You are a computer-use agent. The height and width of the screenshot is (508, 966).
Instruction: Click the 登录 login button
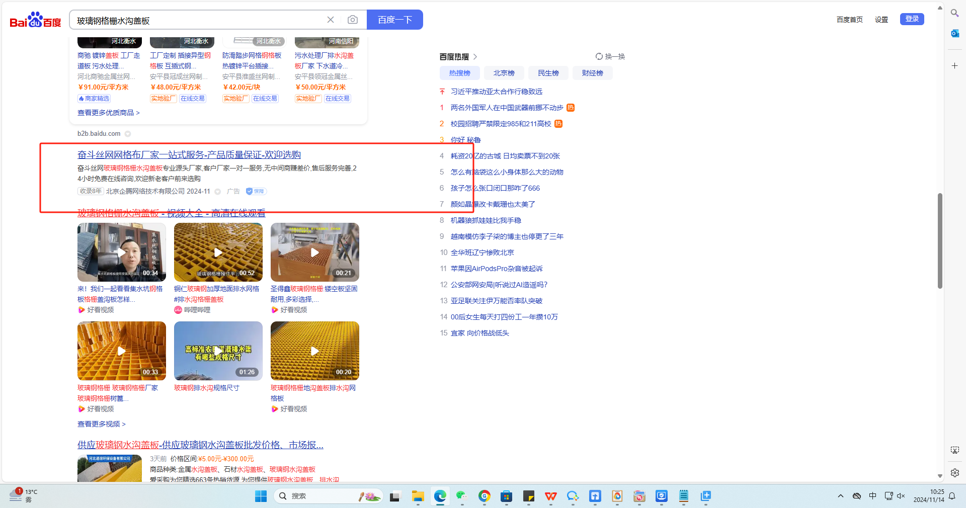pos(912,19)
